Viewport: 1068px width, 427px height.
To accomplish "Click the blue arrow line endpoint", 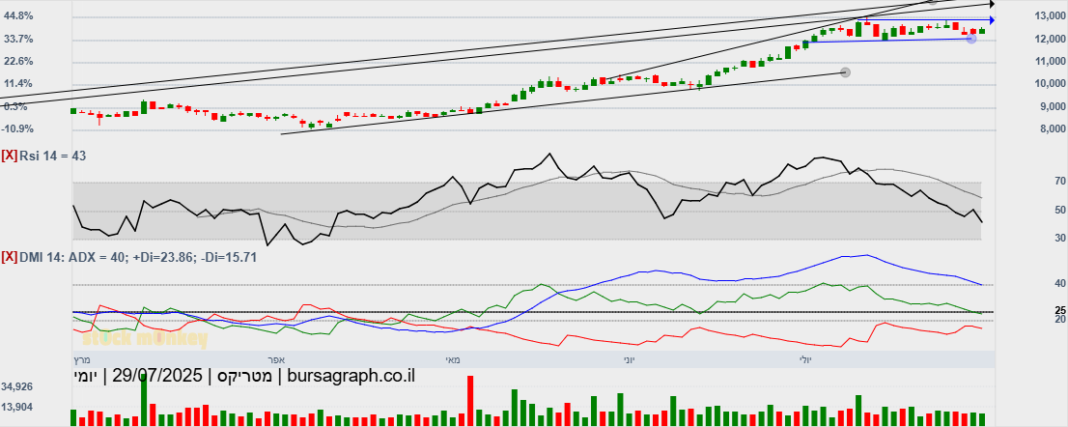I will pyautogui.click(x=992, y=20).
